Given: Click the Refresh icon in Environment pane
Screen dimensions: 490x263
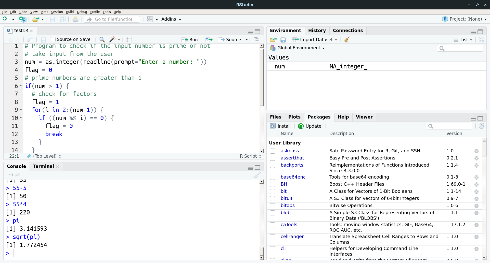Looking at the screenshot, I should pyautogui.click(x=481, y=39).
